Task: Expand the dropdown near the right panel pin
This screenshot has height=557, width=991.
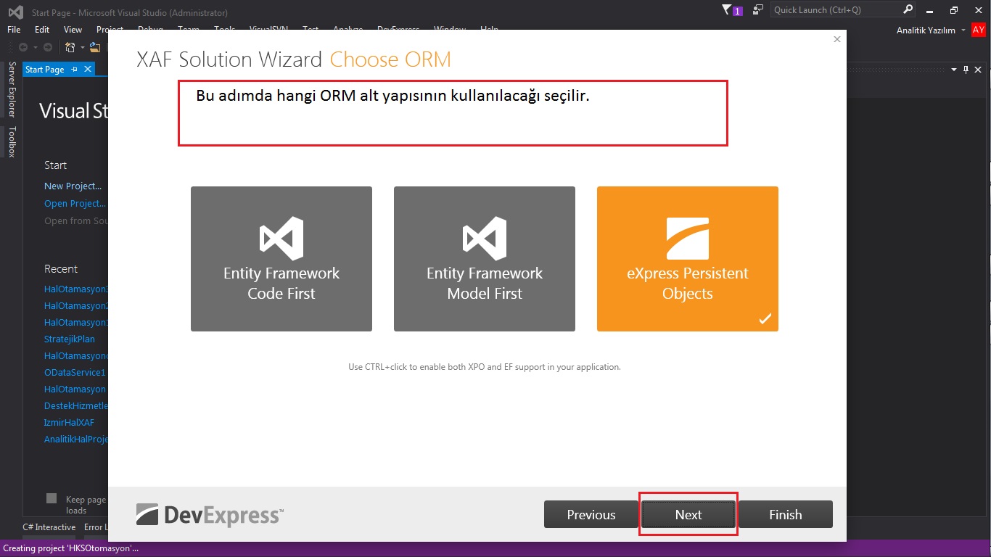Action: tap(953, 70)
